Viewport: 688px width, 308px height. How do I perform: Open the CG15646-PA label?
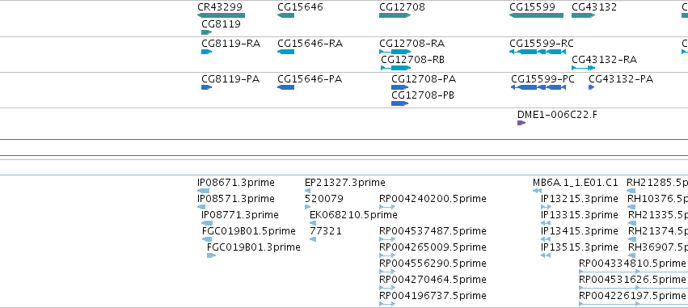click(310, 79)
